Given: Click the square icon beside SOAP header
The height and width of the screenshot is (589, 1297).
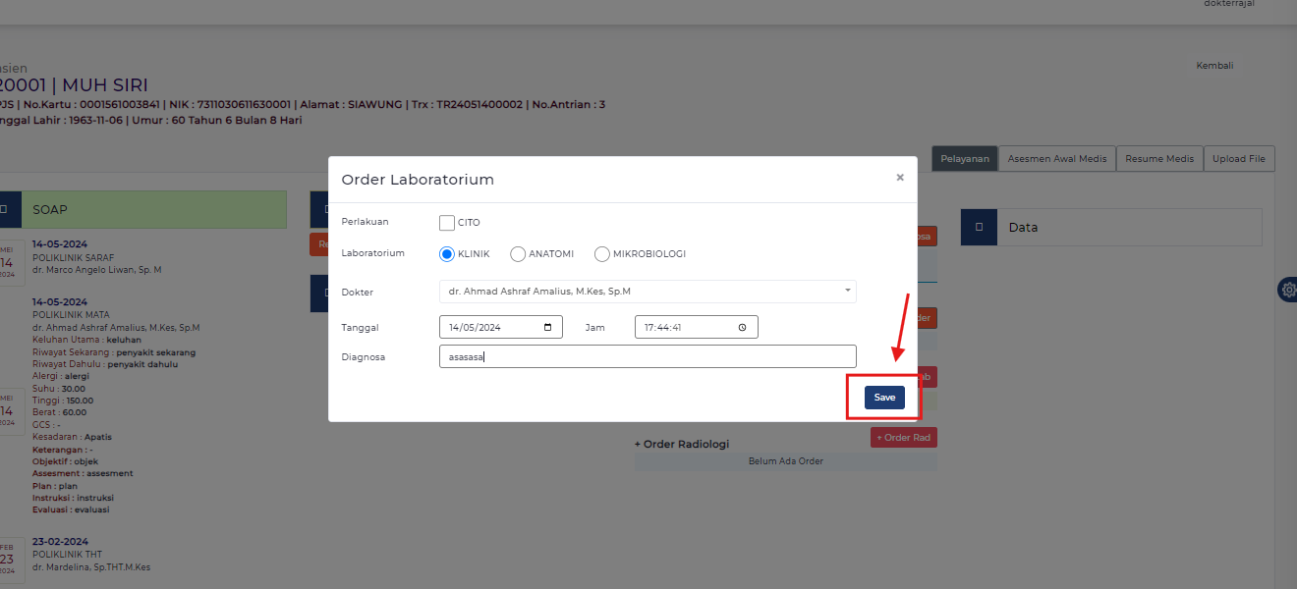Looking at the screenshot, I should point(5,209).
